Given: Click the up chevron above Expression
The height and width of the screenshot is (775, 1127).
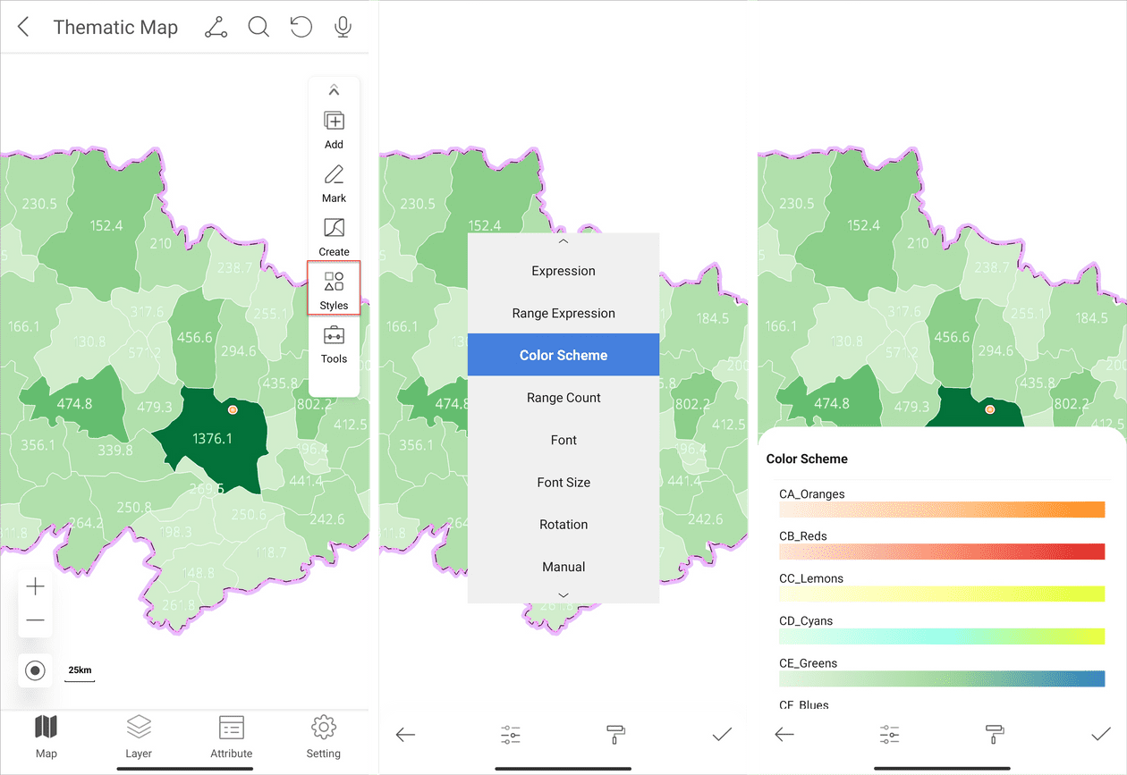Looking at the screenshot, I should coord(563,241).
